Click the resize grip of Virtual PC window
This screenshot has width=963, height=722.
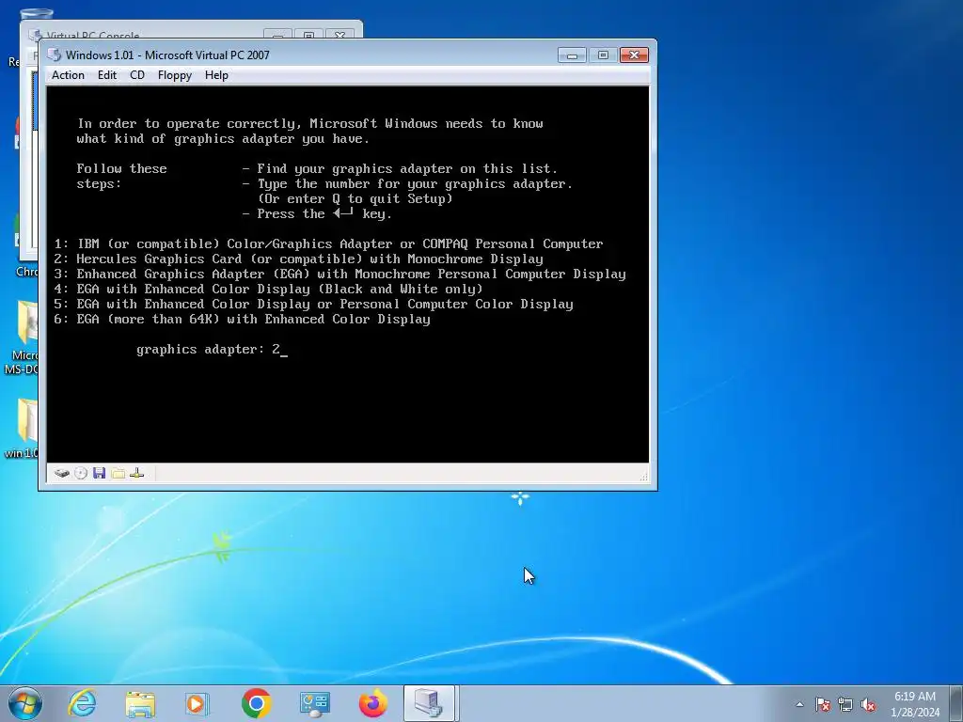pyautogui.click(x=644, y=477)
